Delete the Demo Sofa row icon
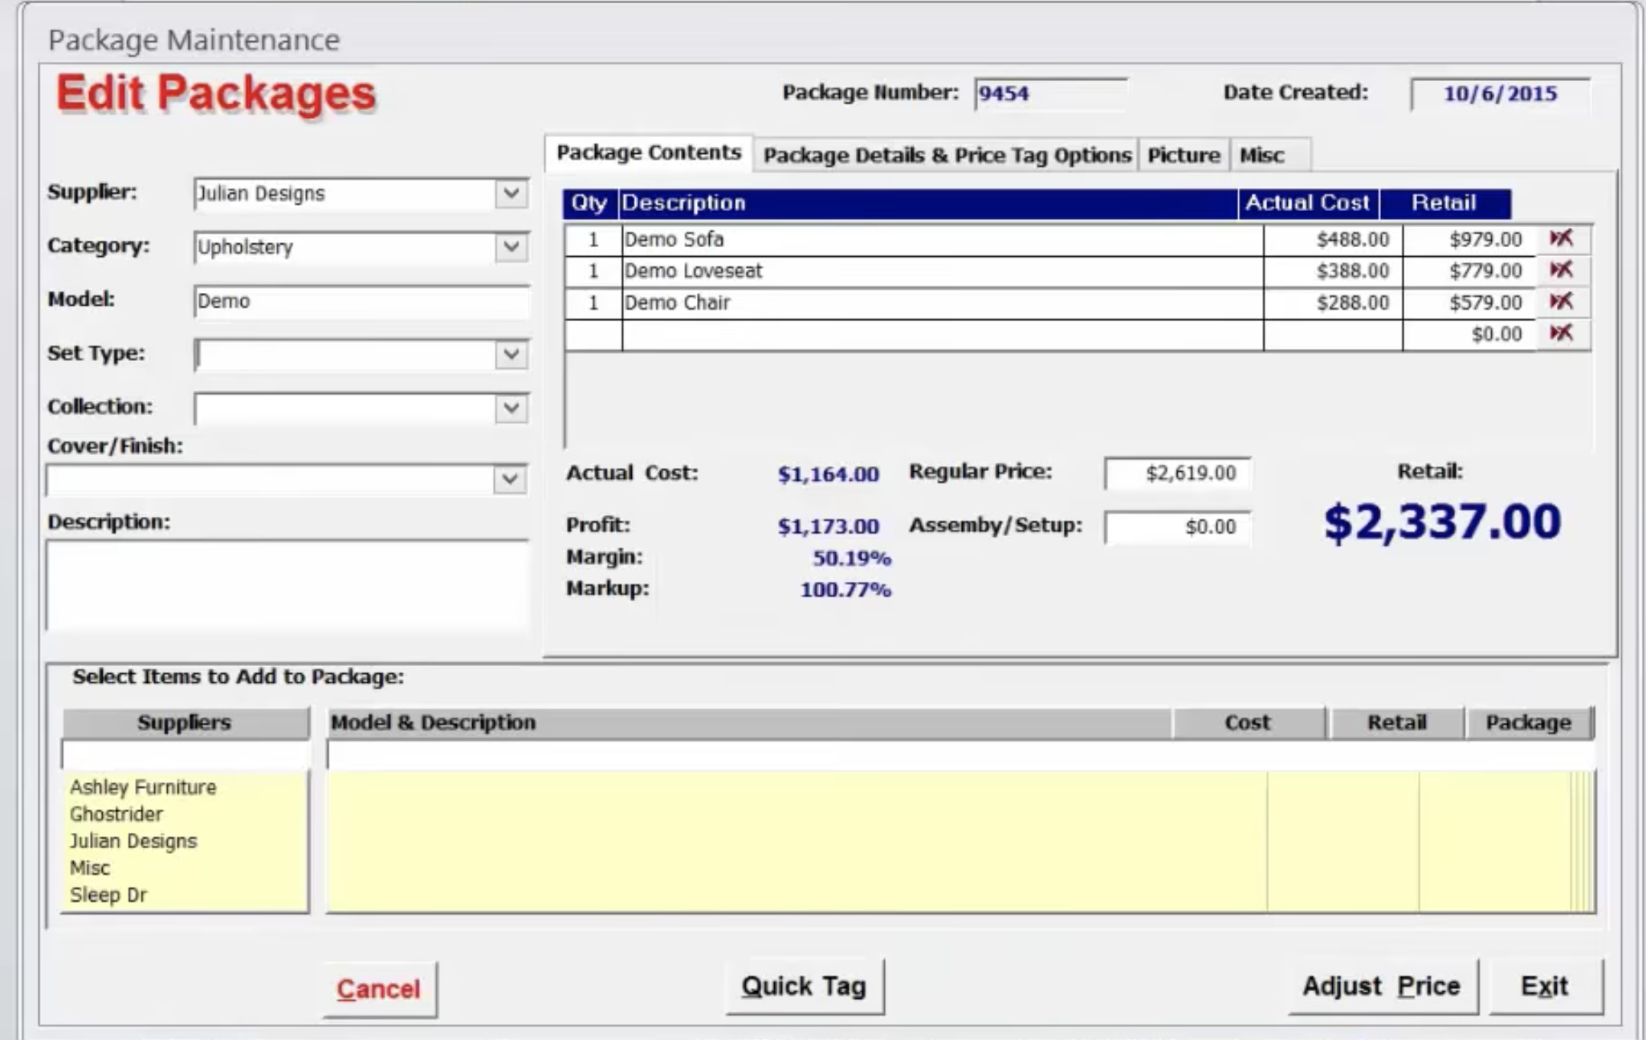Viewport: 1646px width, 1040px height. pos(1561,238)
